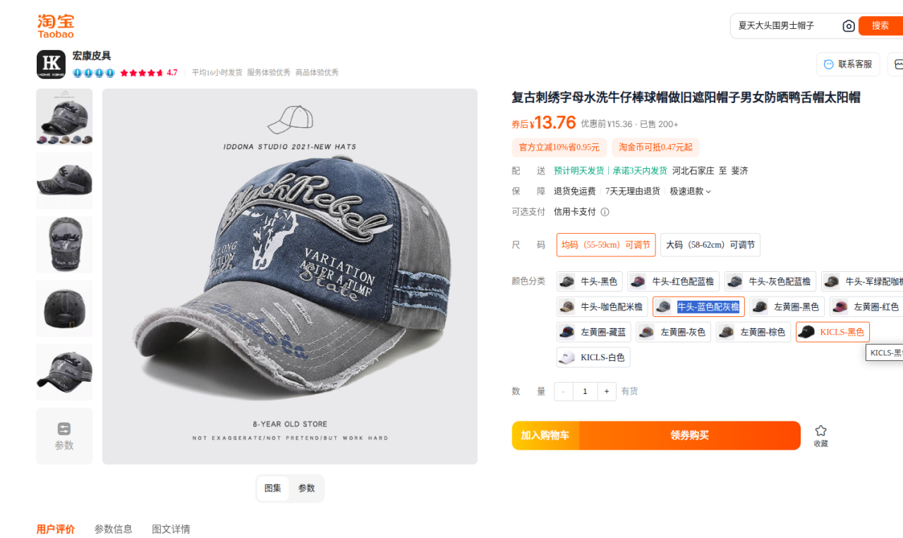Select the back-view cap thumbnail
The width and height of the screenshot is (903, 538).
[x=64, y=309]
